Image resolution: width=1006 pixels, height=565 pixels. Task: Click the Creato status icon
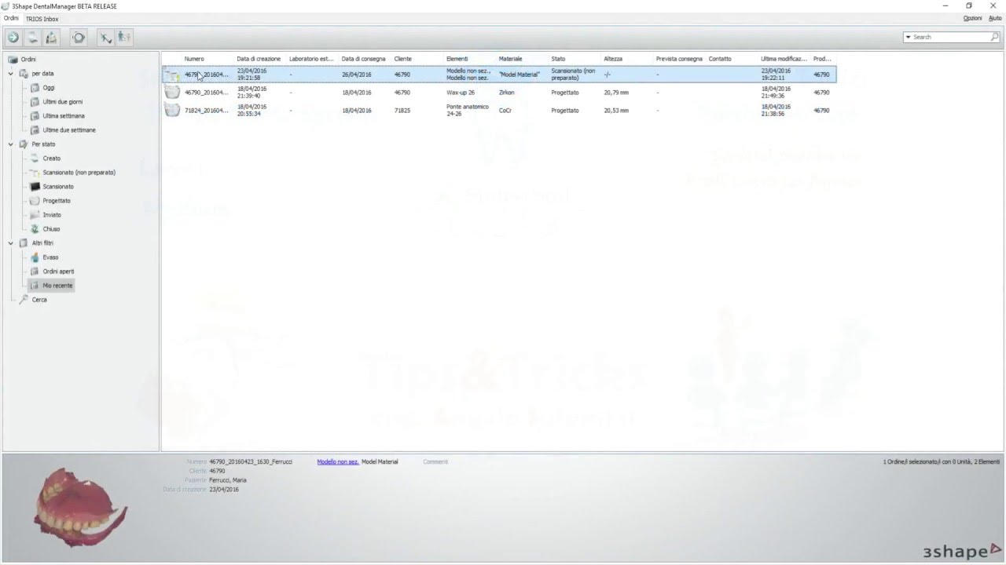(35, 159)
